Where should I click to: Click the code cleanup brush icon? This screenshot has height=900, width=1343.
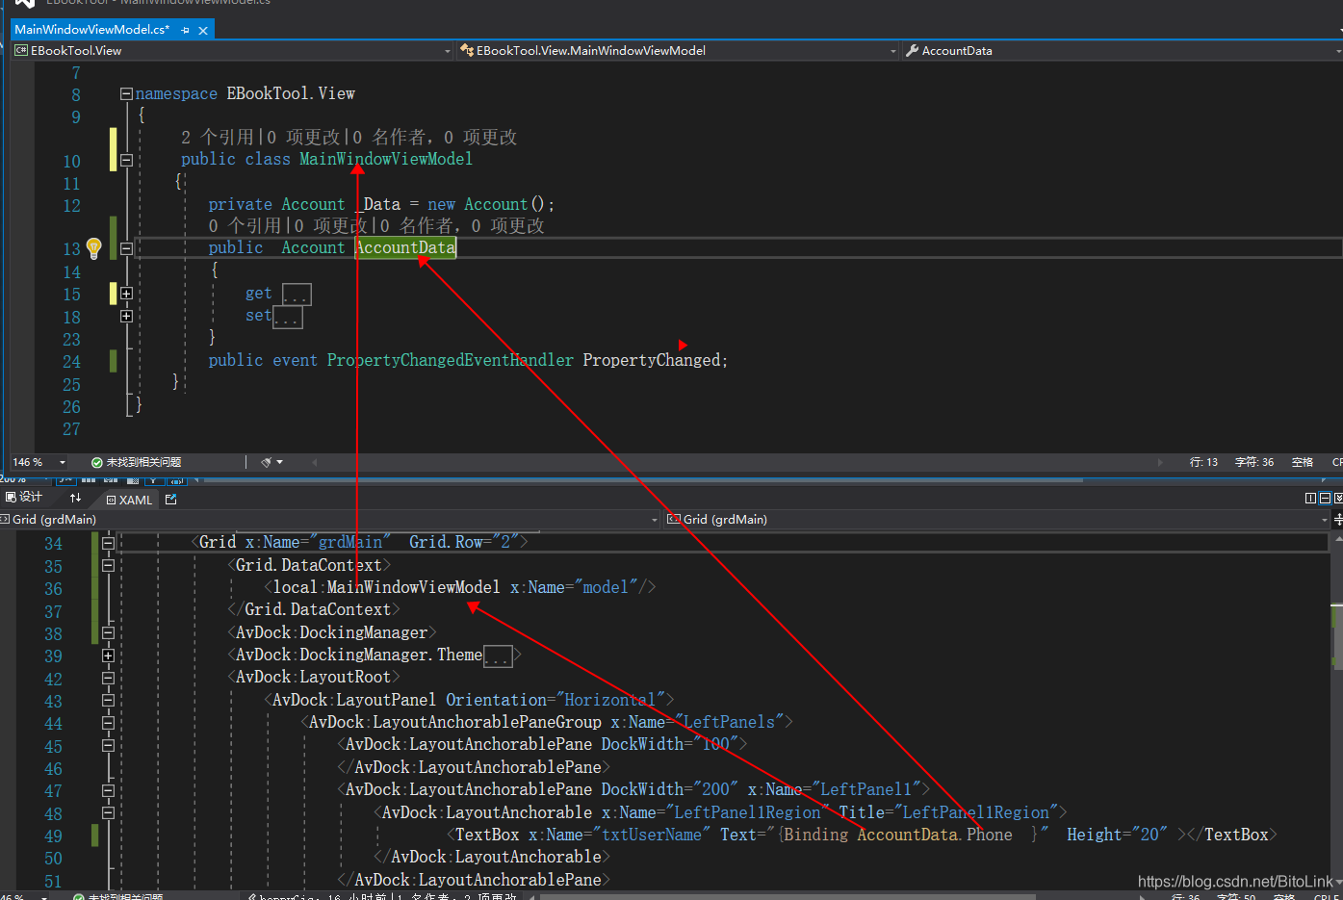[x=267, y=463]
